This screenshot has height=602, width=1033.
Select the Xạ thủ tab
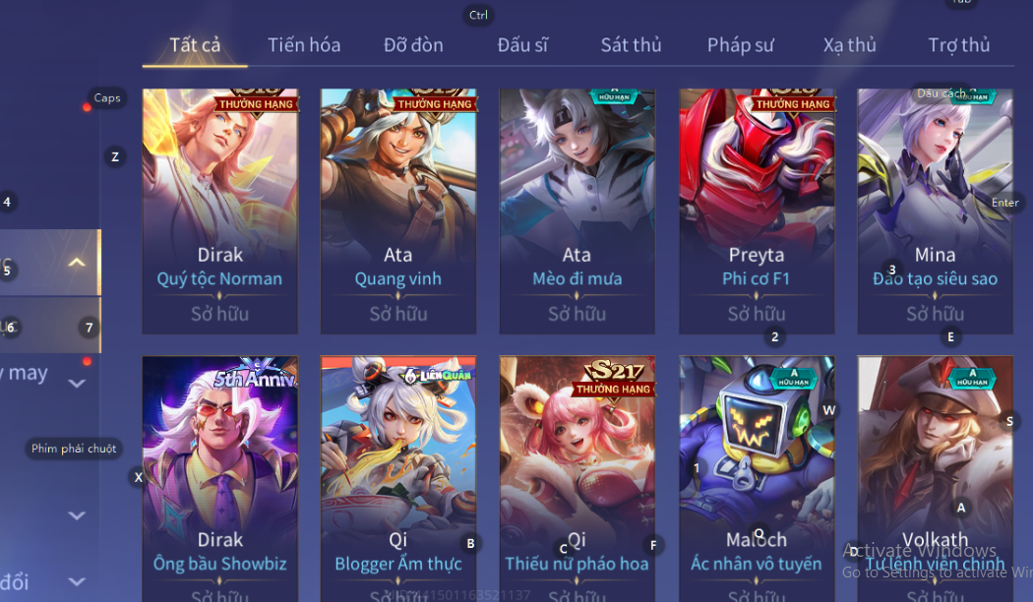point(849,45)
